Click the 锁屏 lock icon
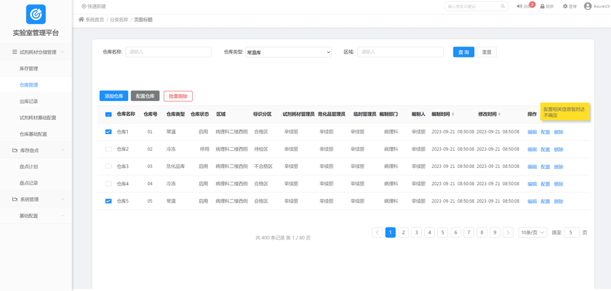Screen dimensions: 611x291 coord(542,6)
